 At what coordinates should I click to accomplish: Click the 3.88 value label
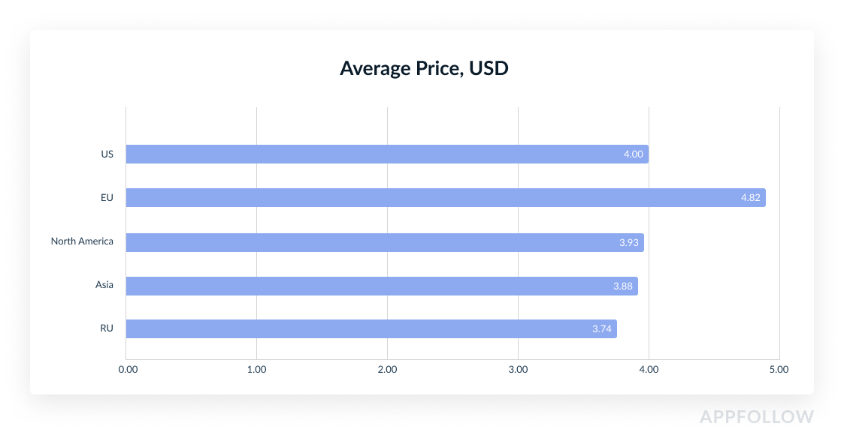(622, 286)
